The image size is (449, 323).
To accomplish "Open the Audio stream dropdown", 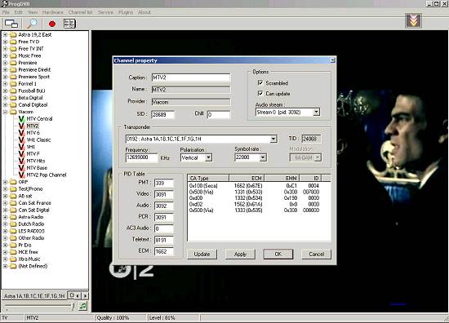I will [x=316, y=112].
